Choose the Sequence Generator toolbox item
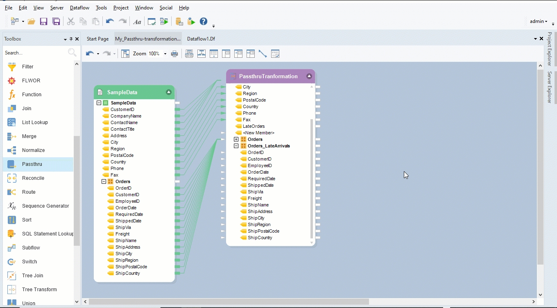The width and height of the screenshot is (557, 308). (x=45, y=206)
